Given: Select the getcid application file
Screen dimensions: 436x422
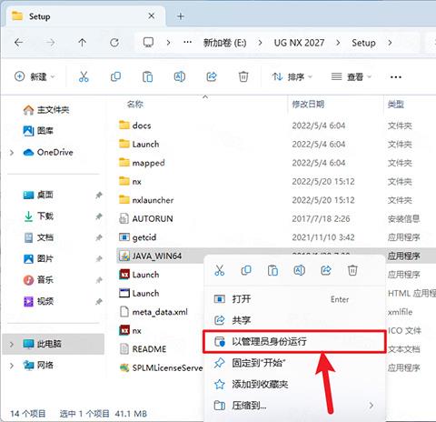Looking at the screenshot, I should 138,237.
